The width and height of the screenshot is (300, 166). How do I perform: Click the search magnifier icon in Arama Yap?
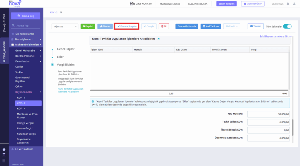[13, 25]
